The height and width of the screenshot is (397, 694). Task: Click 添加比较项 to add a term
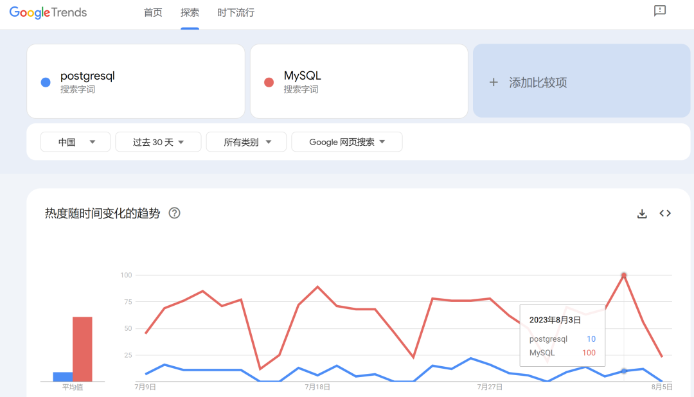[582, 81]
